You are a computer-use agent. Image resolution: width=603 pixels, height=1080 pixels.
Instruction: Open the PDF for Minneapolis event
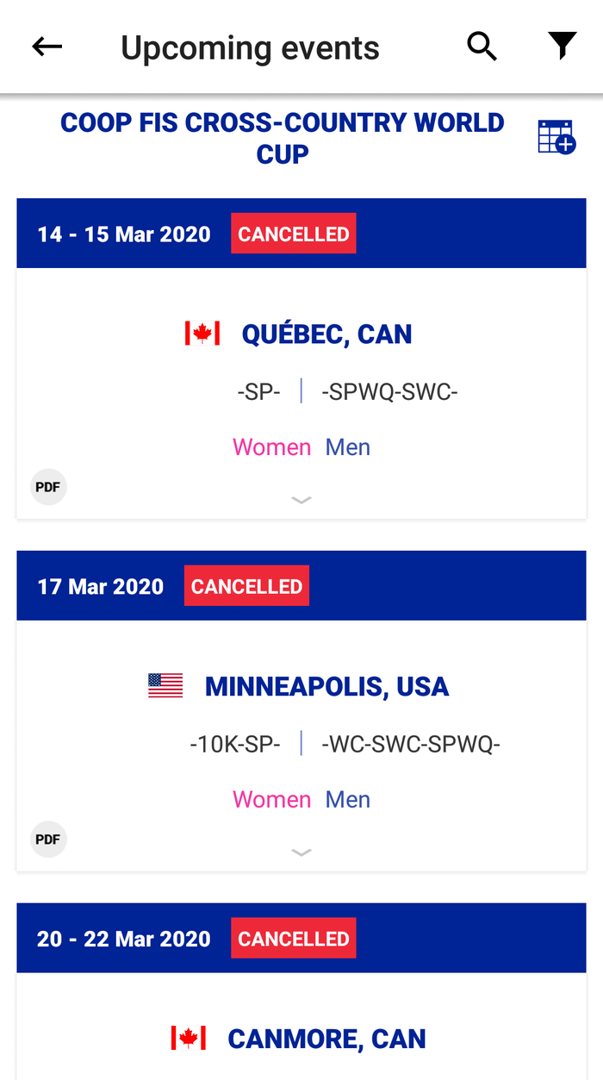pyautogui.click(x=48, y=840)
